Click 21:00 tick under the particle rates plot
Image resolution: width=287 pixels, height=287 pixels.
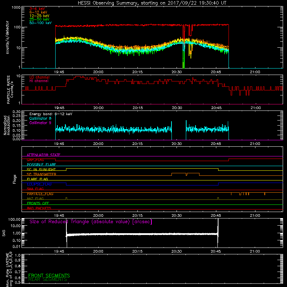coord(255,108)
